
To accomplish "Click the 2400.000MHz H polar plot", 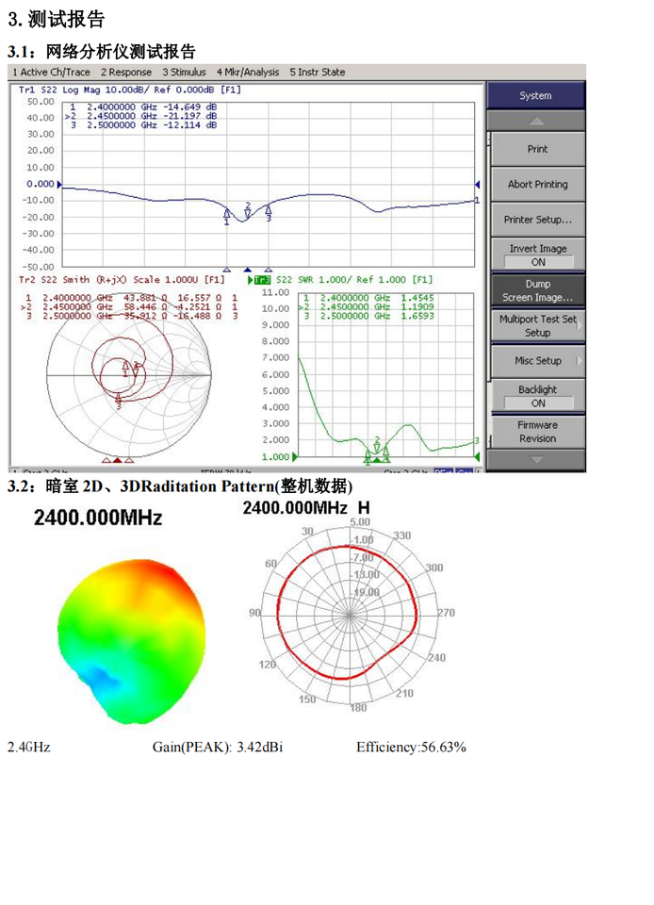I will pos(350,616).
